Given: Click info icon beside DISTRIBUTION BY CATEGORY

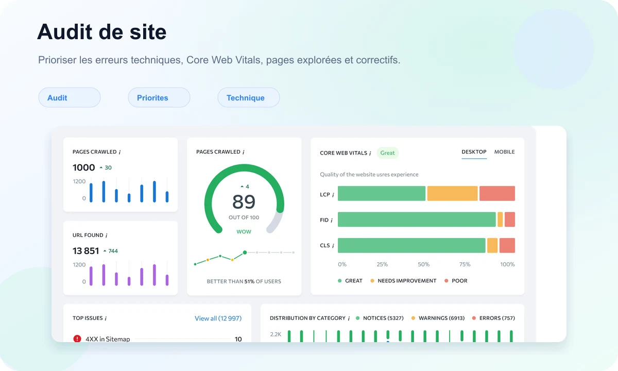Looking at the screenshot, I should pos(349,318).
